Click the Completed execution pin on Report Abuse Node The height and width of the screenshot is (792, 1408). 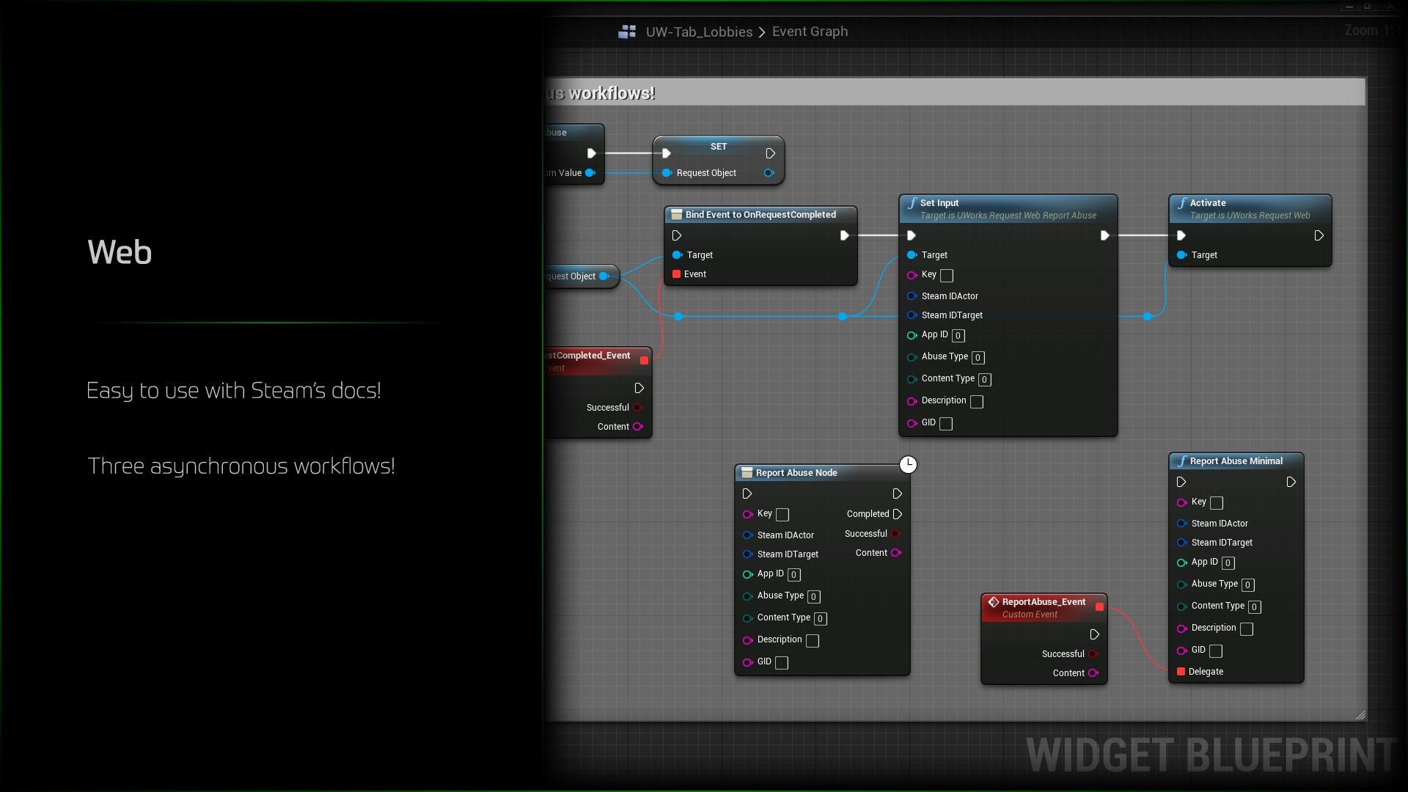click(898, 514)
